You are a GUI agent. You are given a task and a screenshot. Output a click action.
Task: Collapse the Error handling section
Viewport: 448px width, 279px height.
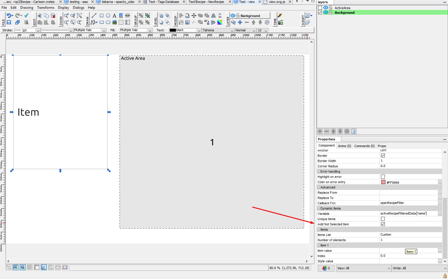pyautogui.click(x=319, y=171)
